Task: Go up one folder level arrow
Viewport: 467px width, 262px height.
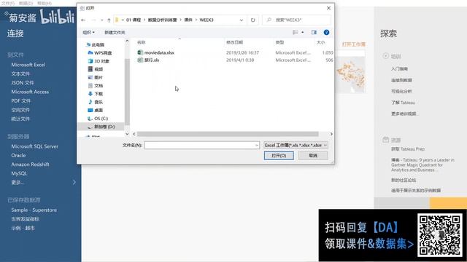Action: click(x=109, y=20)
